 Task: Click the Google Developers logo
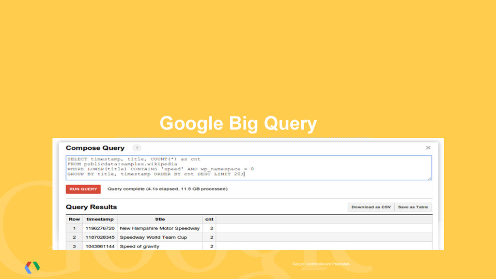tap(32, 267)
